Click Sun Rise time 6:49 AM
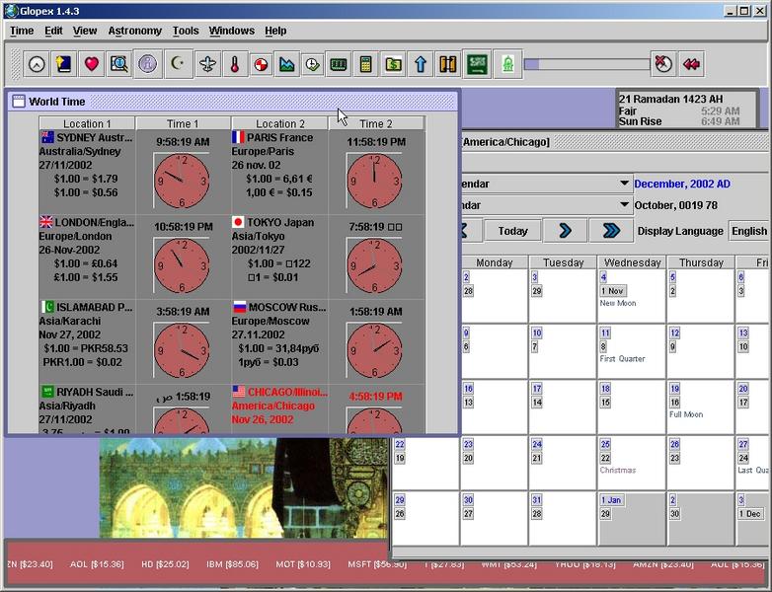Image resolution: width=772 pixels, height=592 pixels. [x=720, y=121]
